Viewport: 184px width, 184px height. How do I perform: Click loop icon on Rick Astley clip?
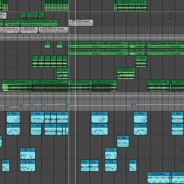click(48, 29)
